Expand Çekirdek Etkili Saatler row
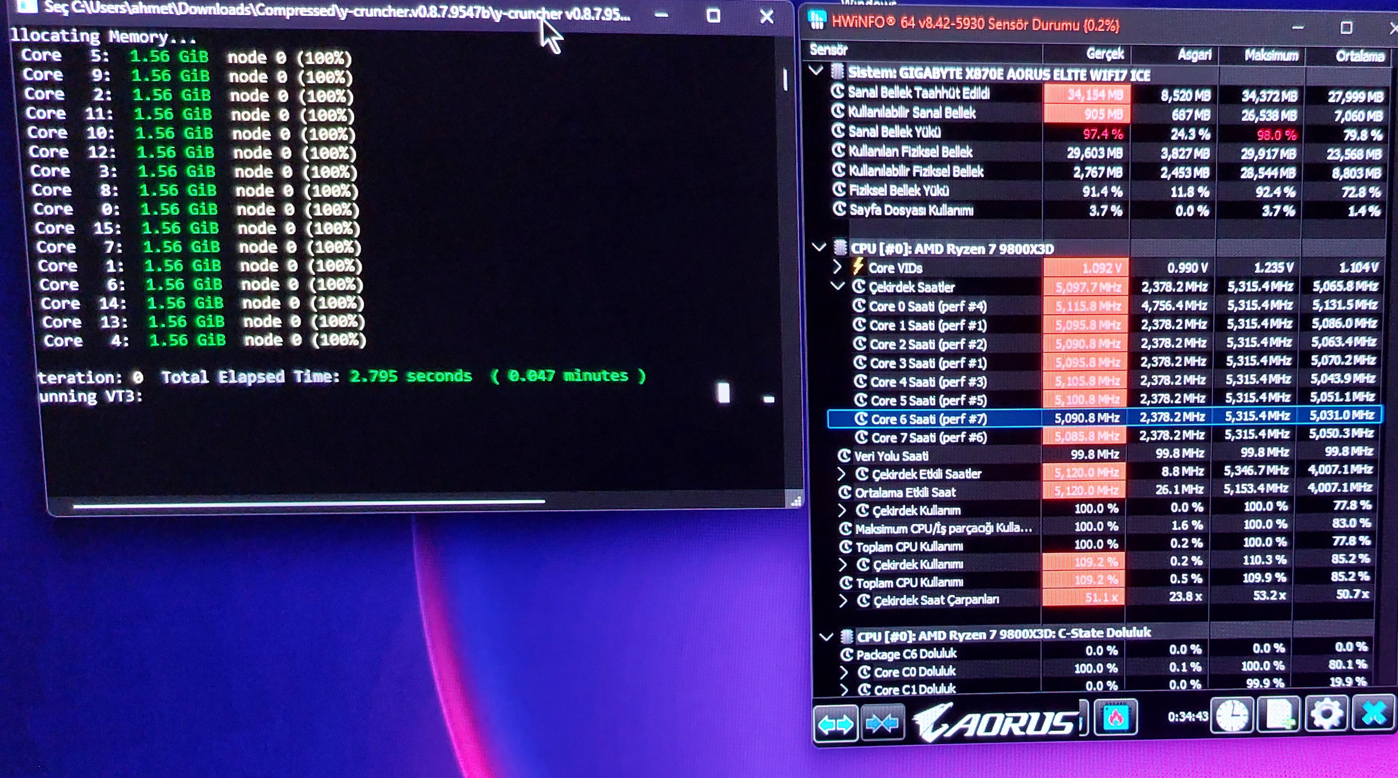This screenshot has width=1398, height=778. click(x=842, y=474)
